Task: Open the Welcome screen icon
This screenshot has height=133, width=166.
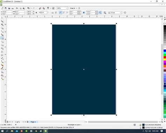Action: pyautogui.click(x=53, y=8)
